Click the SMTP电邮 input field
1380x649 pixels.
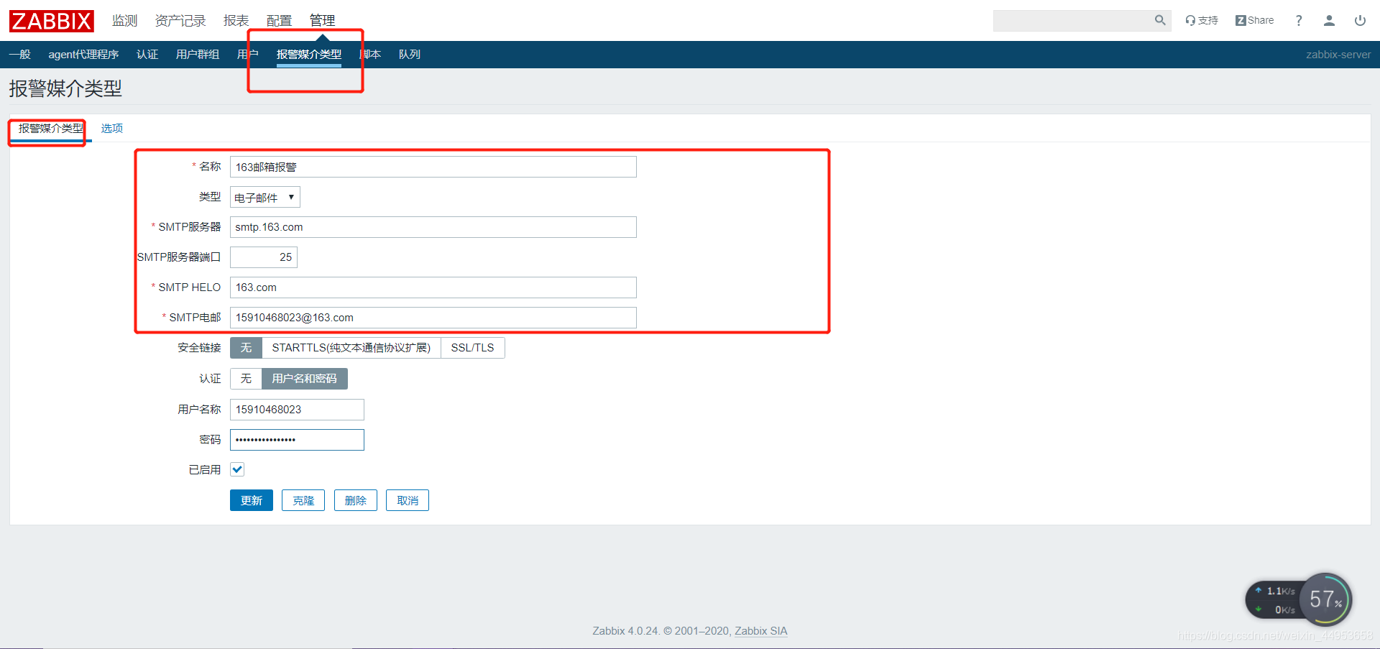pos(433,318)
